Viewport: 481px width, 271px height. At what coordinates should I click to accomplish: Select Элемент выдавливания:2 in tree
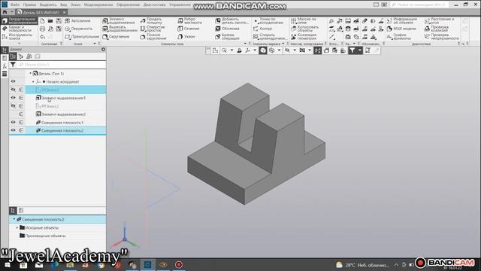click(x=63, y=114)
